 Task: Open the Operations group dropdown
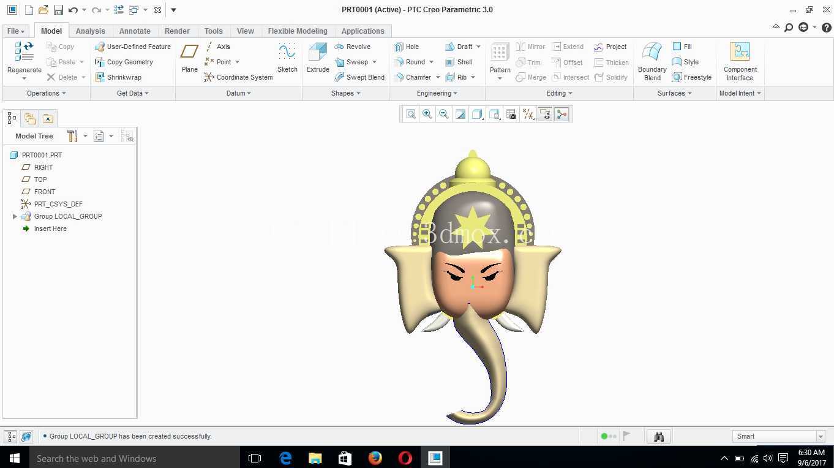click(46, 93)
